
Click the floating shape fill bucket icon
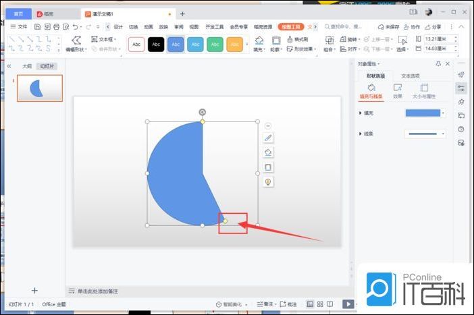(268, 152)
